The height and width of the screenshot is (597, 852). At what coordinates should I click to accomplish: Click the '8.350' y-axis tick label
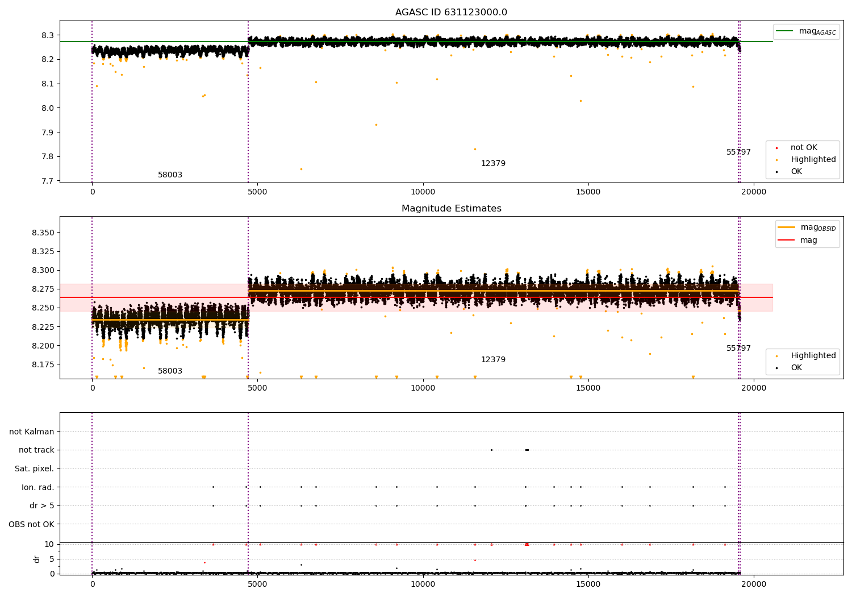(x=44, y=233)
